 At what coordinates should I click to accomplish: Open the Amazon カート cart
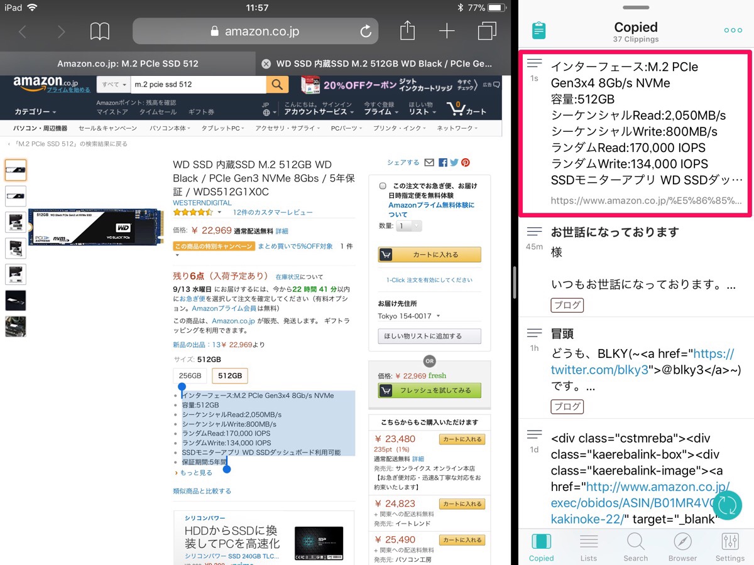pos(467,109)
